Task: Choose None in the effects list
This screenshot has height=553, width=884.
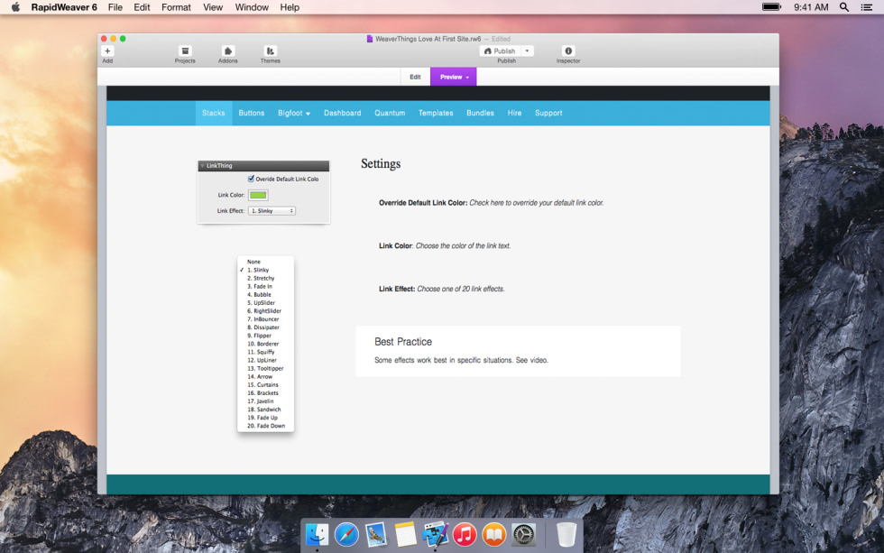Action: [x=265, y=262]
